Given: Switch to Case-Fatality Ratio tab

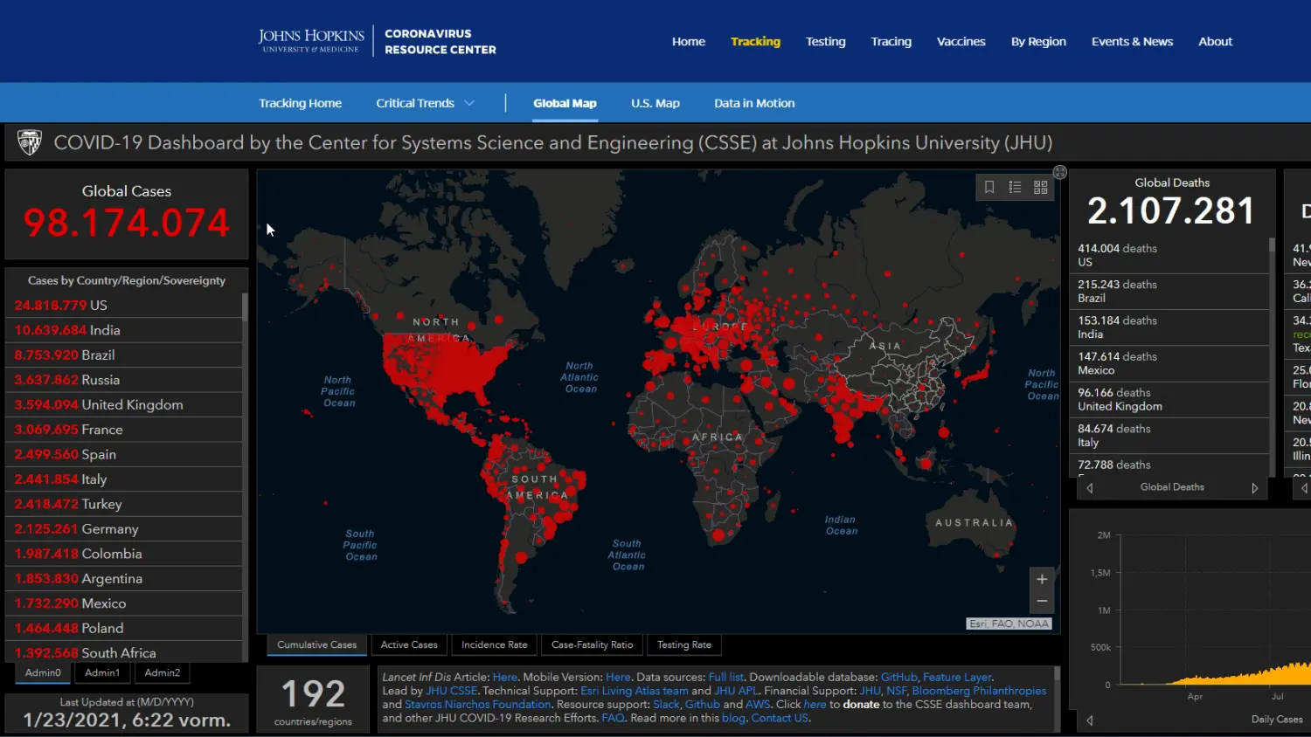Looking at the screenshot, I should pyautogui.click(x=593, y=645).
